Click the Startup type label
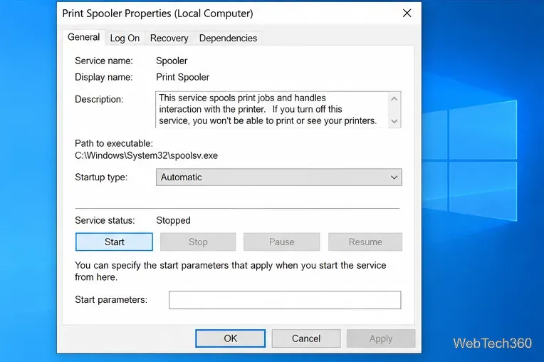 101,177
